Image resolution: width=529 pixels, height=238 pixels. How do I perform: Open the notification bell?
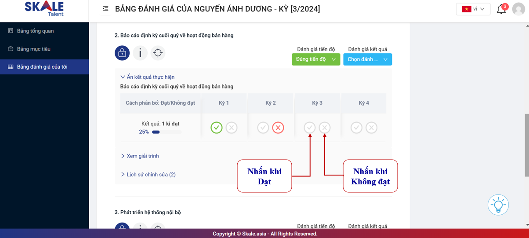(501, 9)
